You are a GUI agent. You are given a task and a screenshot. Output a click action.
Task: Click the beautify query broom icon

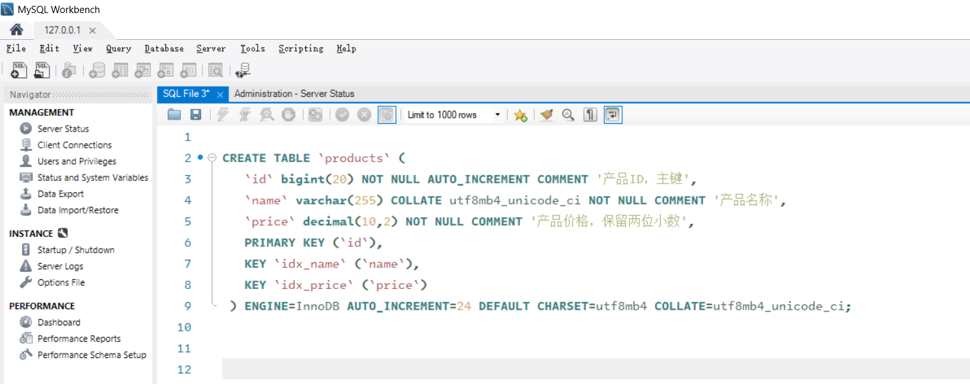(x=547, y=115)
